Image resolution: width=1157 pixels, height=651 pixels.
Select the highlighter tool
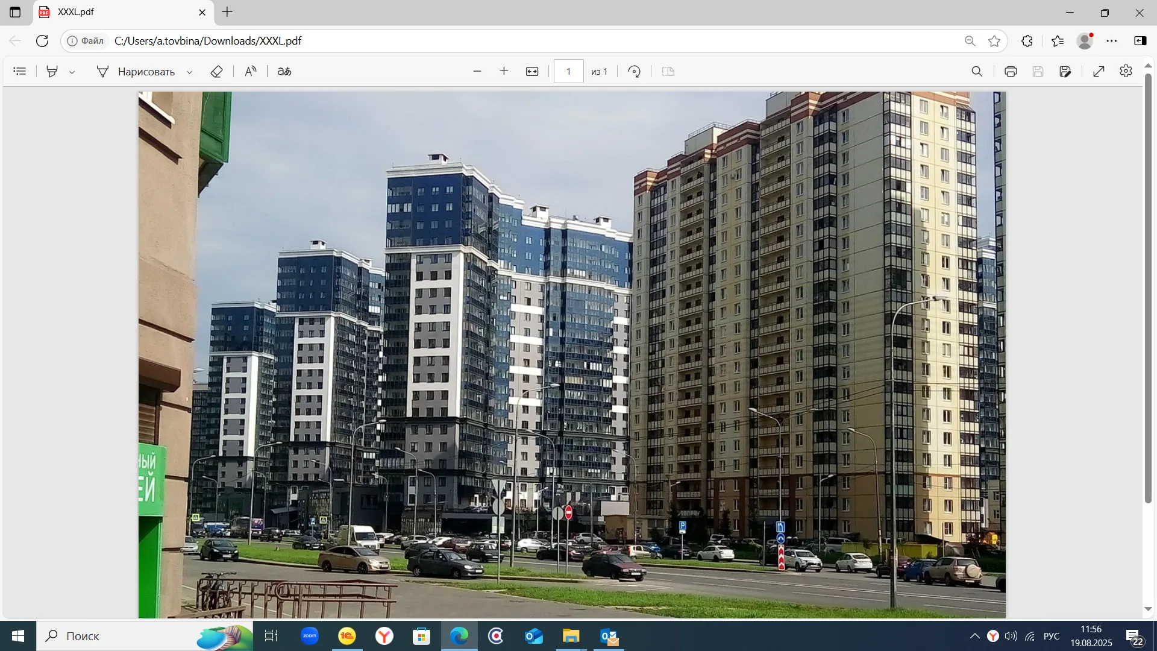[x=52, y=71]
